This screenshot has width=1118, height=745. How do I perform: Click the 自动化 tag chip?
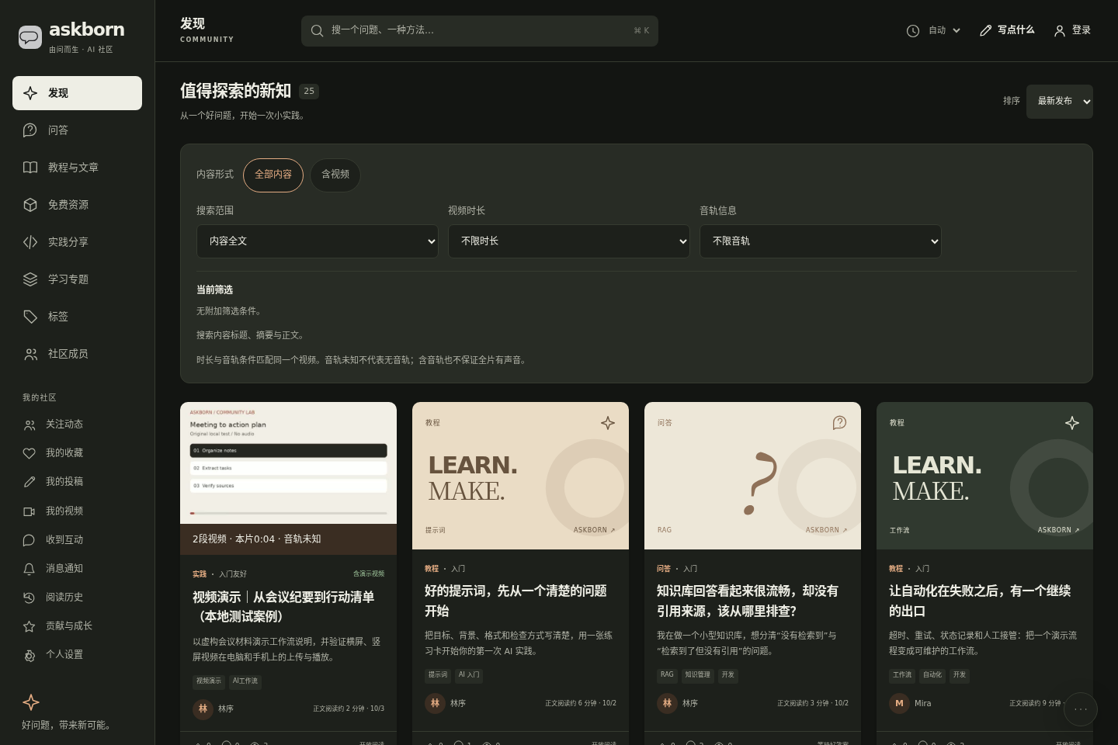[932, 675]
